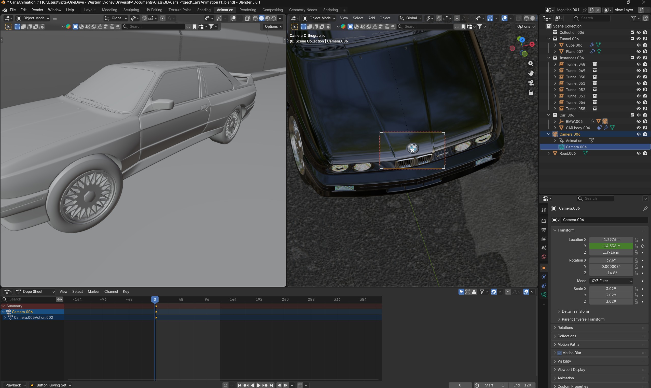
Task: Hide Road.006 using its eye icon
Action: pyautogui.click(x=639, y=153)
